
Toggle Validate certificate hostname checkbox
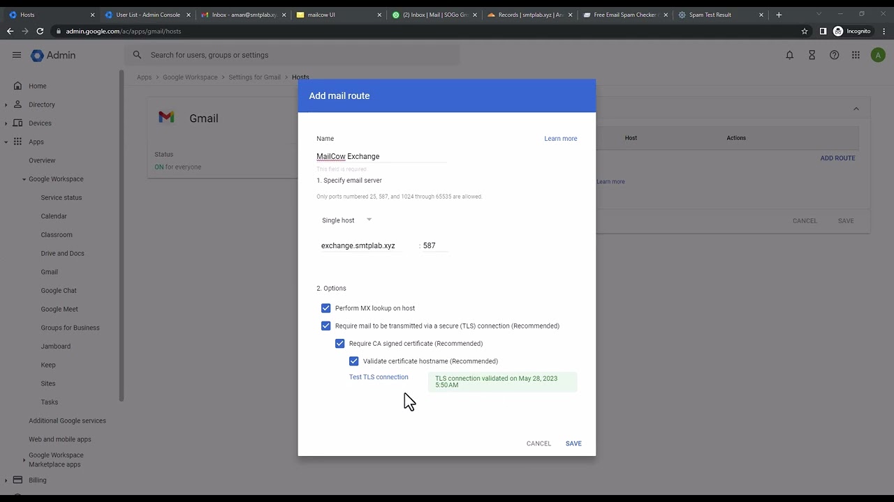[353, 361]
